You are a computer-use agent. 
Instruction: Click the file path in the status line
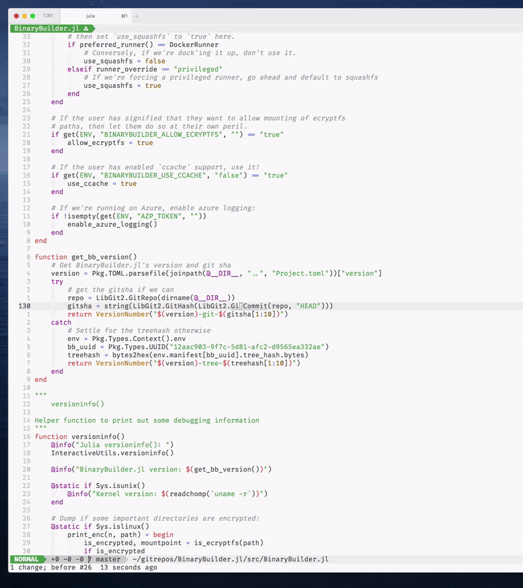point(229,559)
